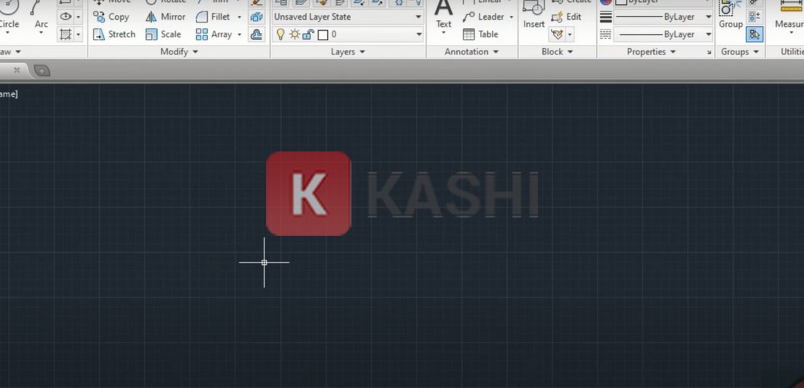Expand the Layers panel title
The image size is (804, 388).
click(x=348, y=52)
